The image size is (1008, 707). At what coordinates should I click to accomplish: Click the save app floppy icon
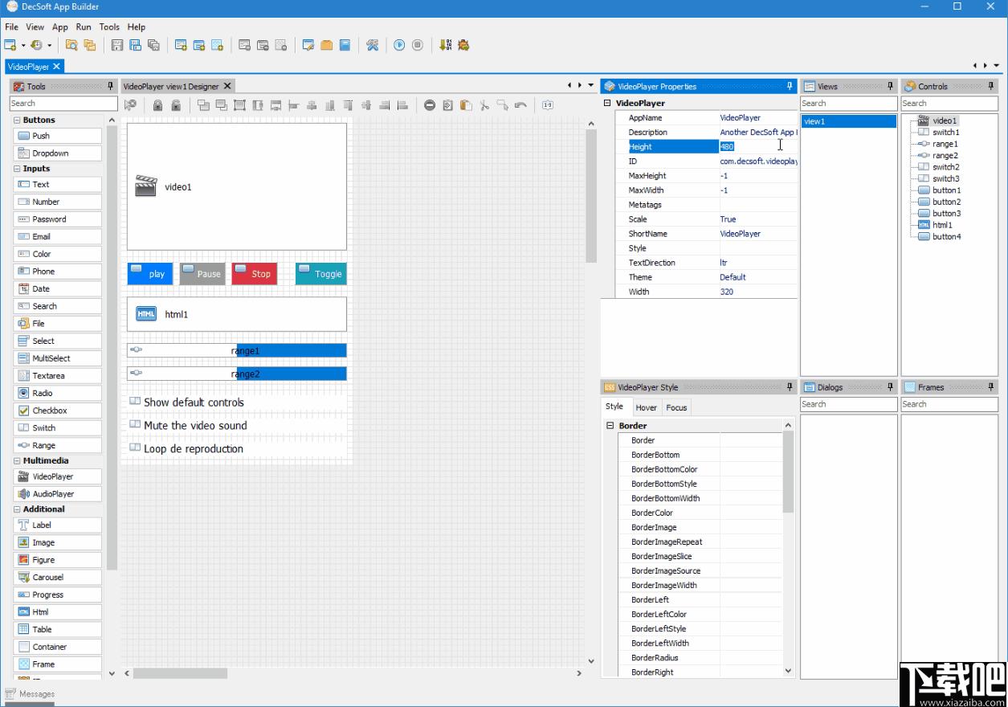117,45
